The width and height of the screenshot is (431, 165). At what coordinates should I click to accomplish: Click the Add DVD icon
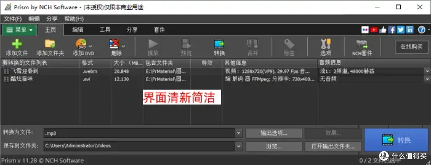click(81, 44)
